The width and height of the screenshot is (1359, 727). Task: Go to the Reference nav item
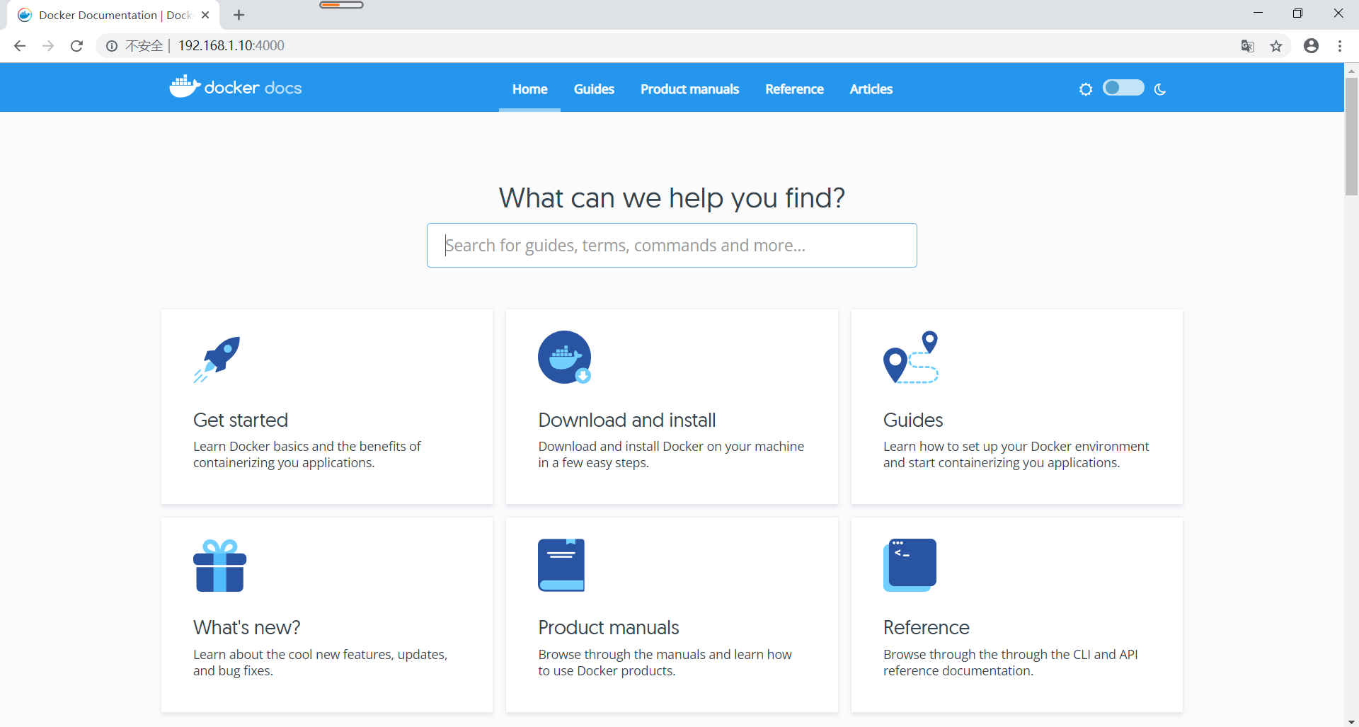pos(794,89)
